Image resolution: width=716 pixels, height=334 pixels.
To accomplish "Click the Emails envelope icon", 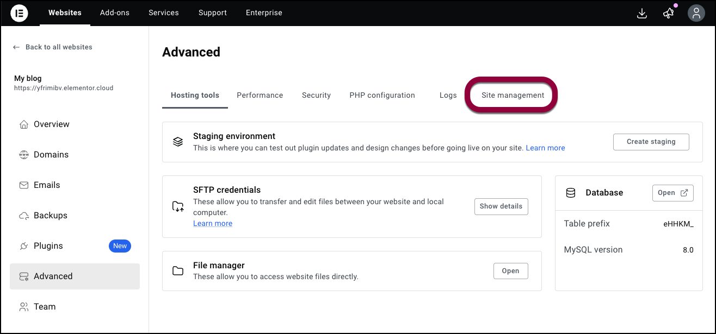I will pyautogui.click(x=24, y=185).
